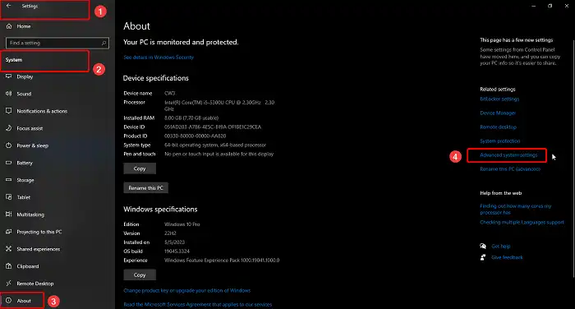Click the Sound speaker icon
Viewport: 575px width, 309px height.
(x=9, y=94)
